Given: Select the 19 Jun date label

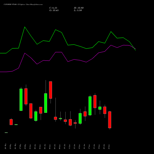Looking at the screenshot, I should pyautogui.click(x=99, y=147).
